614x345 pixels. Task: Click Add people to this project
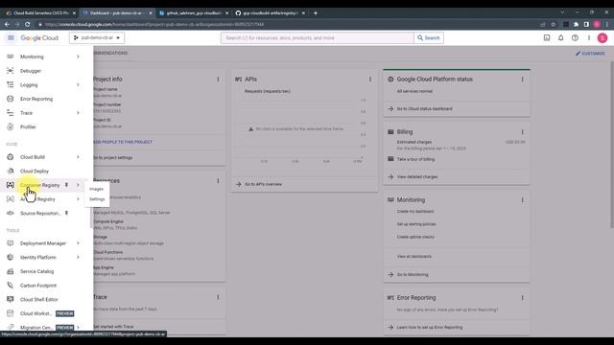pos(123,142)
